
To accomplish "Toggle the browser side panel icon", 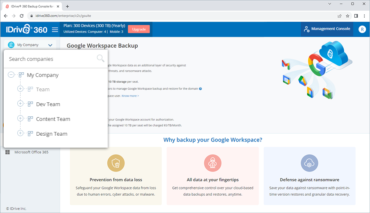I will pyautogui.click(x=356, y=16).
